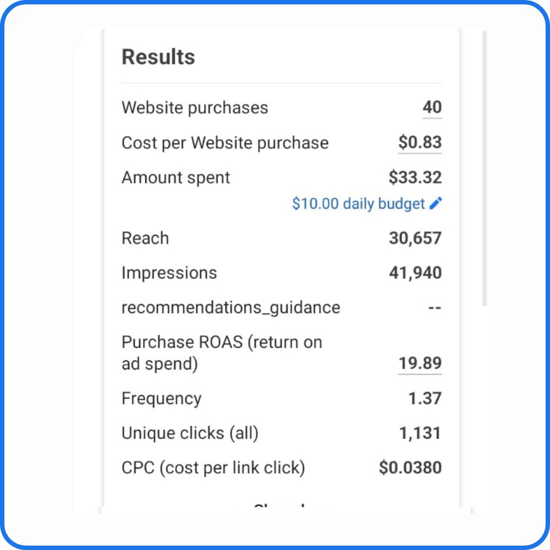This screenshot has height=550, width=550.
Task: Select the Impressions row label
Action: click(x=169, y=273)
